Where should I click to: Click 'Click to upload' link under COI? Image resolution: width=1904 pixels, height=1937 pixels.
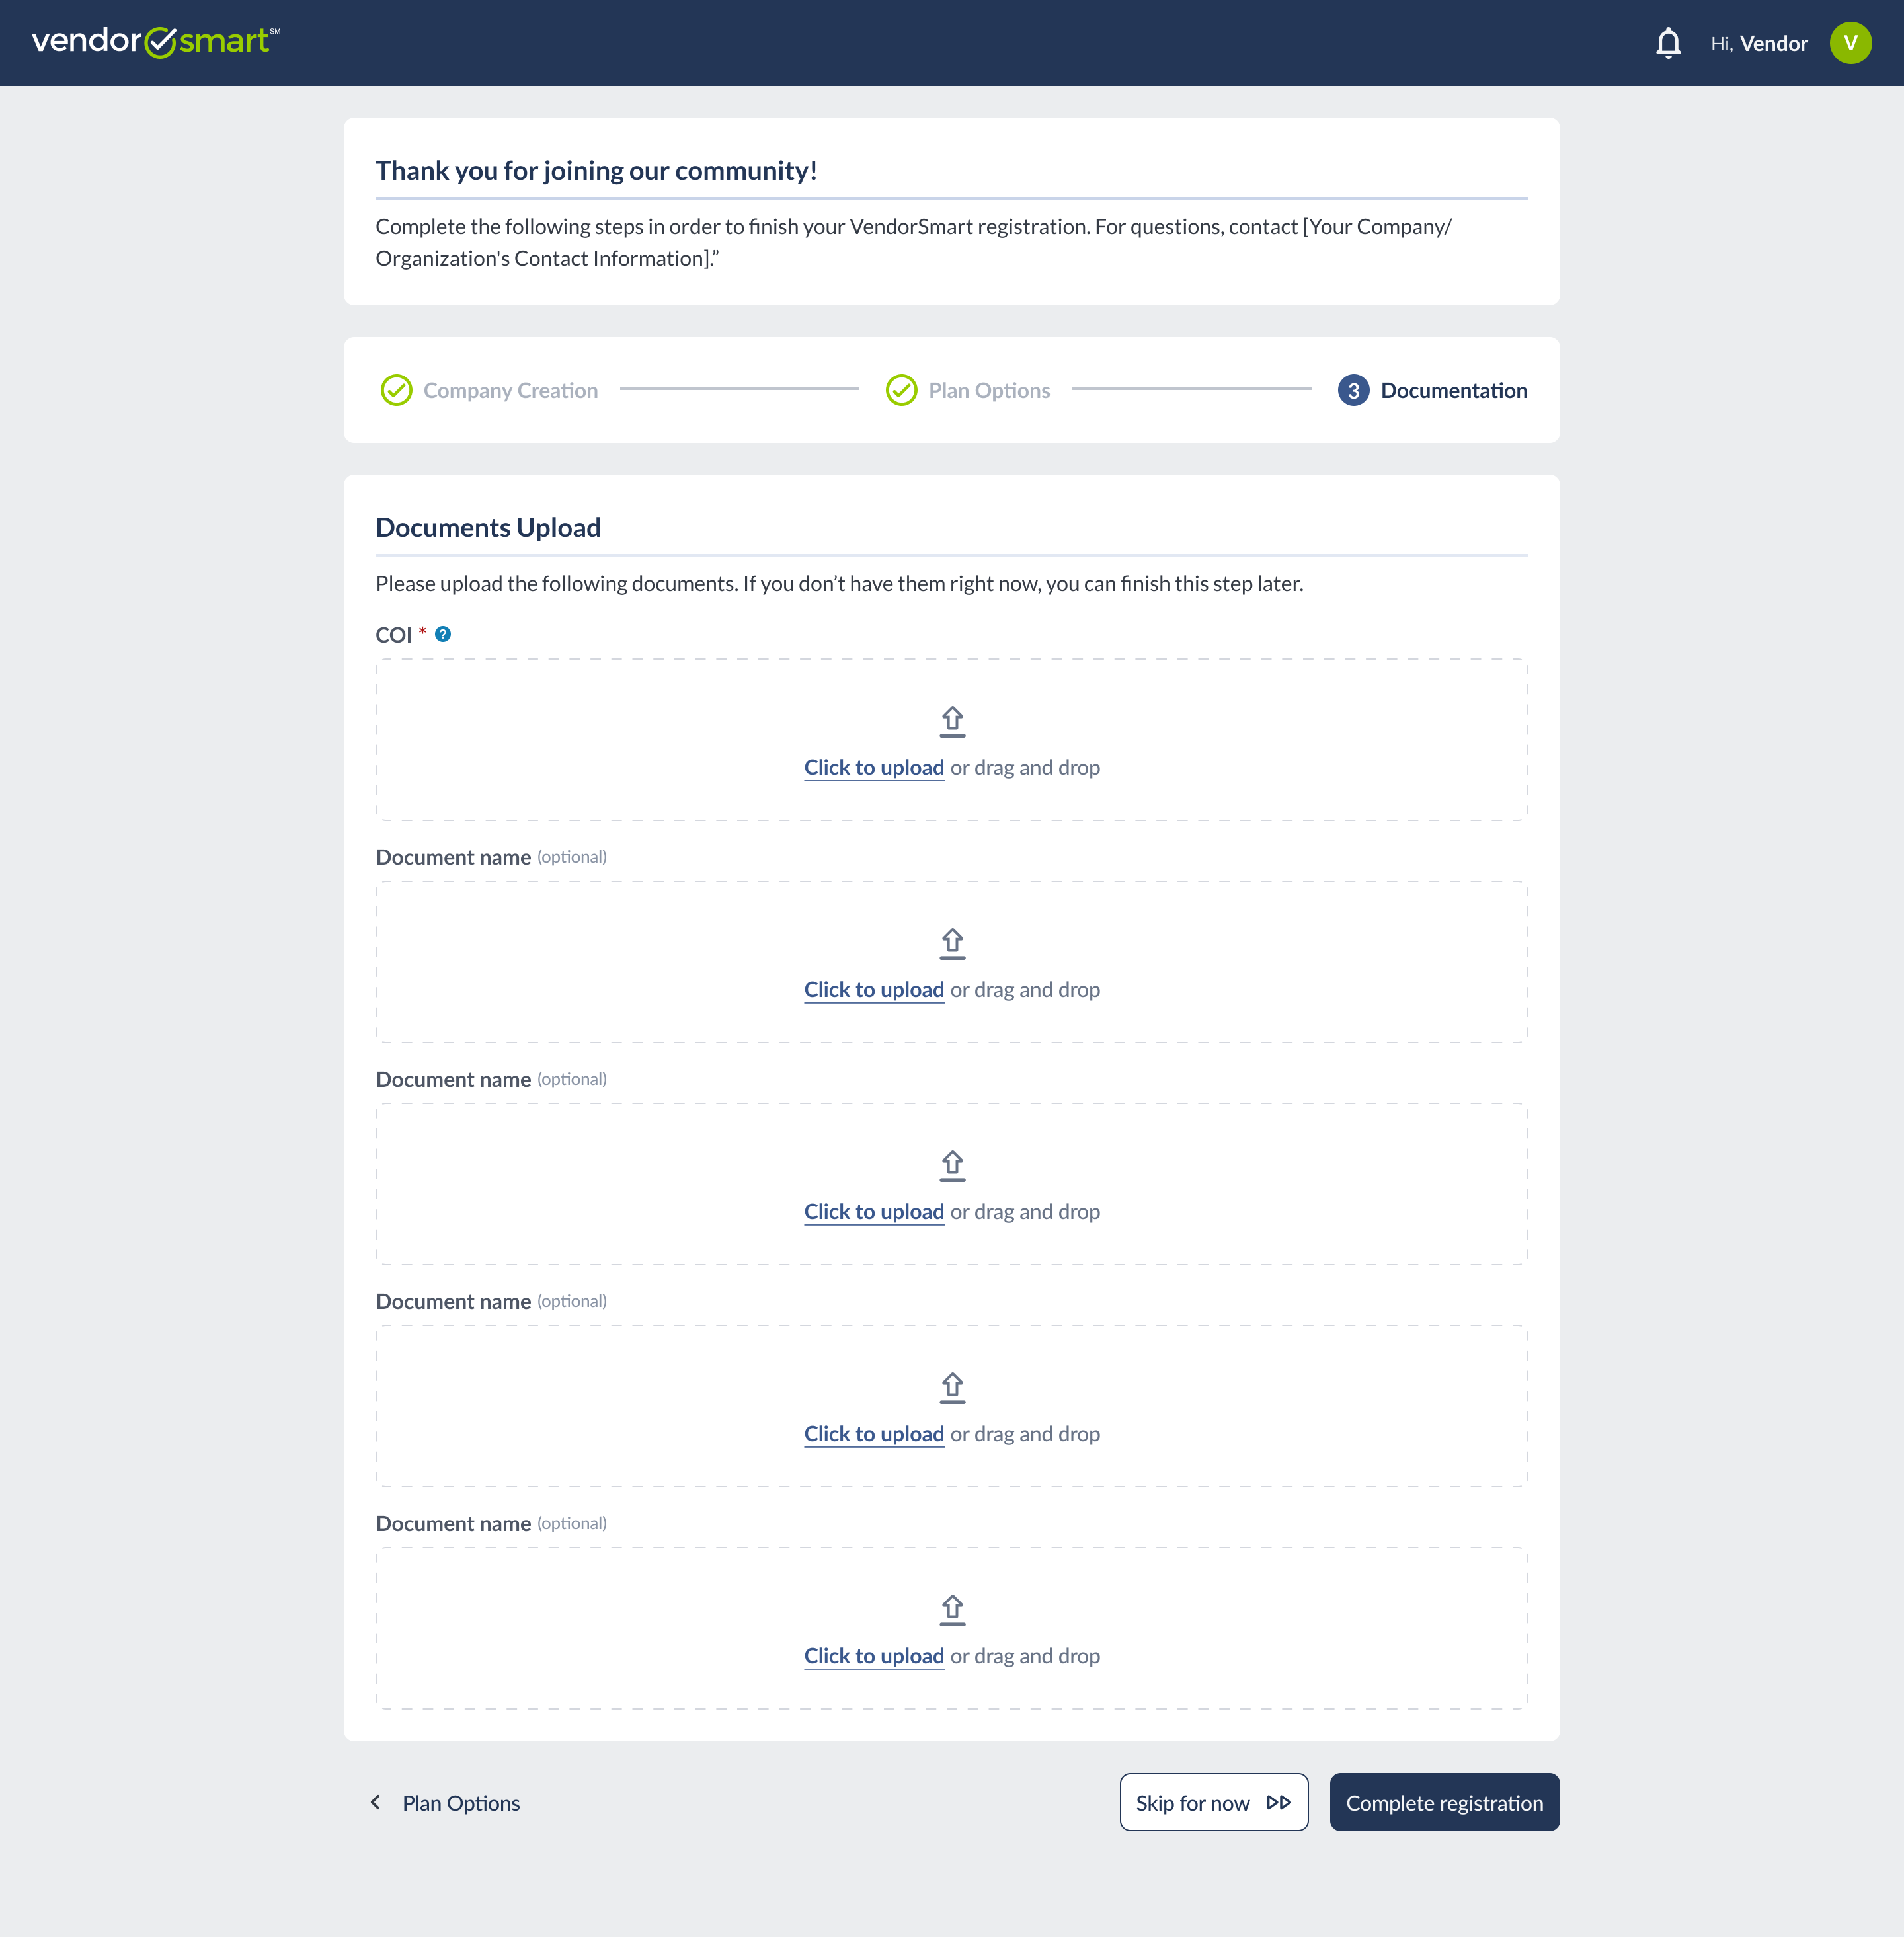[x=874, y=768]
